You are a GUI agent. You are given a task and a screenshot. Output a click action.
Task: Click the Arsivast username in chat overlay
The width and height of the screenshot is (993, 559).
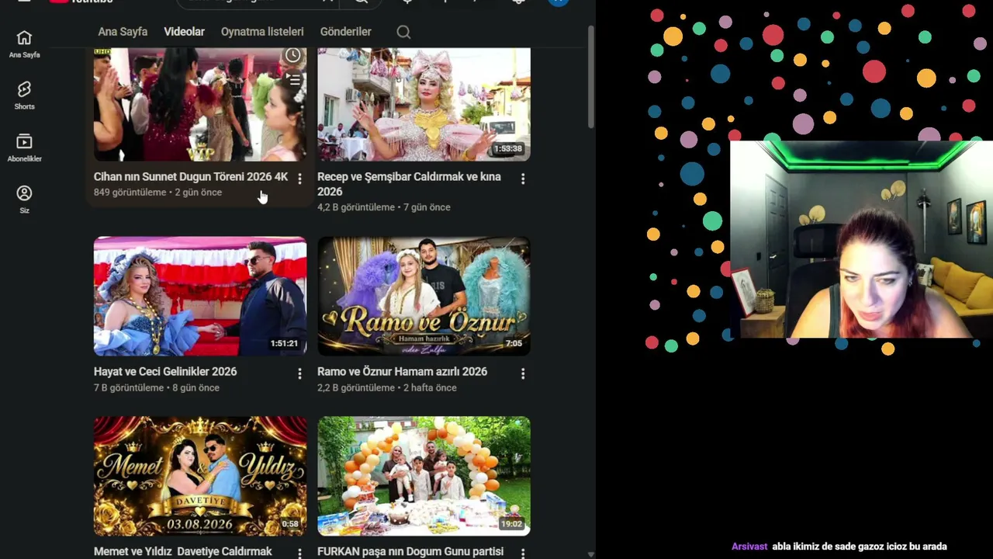coord(749,547)
